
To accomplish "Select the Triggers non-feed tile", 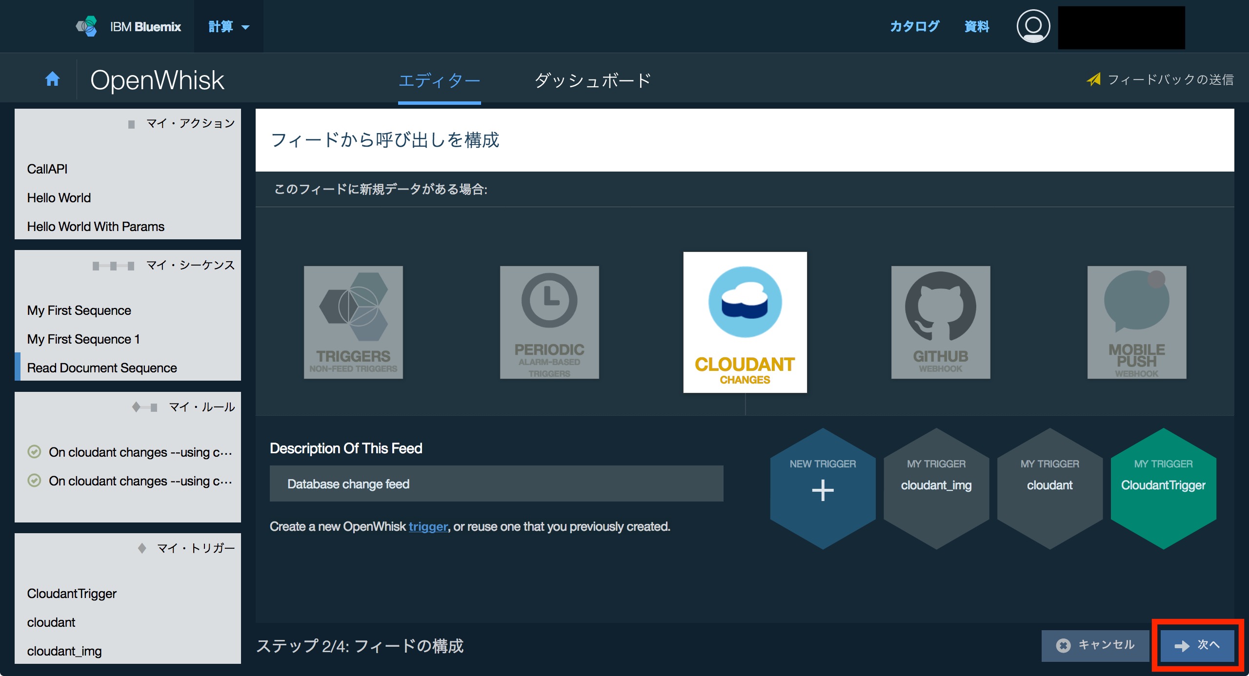I will pyautogui.click(x=353, y=322).
